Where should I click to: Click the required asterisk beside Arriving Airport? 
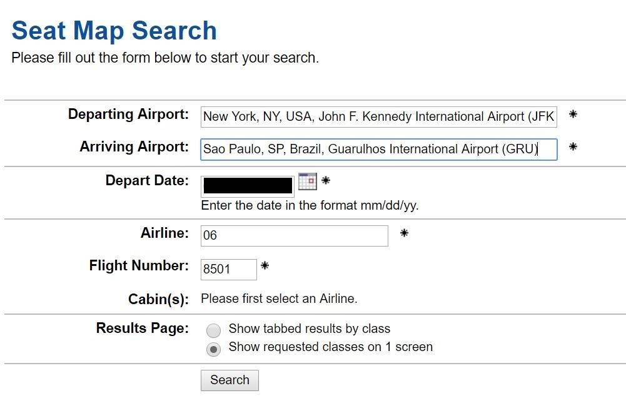(x=573, y=146)
